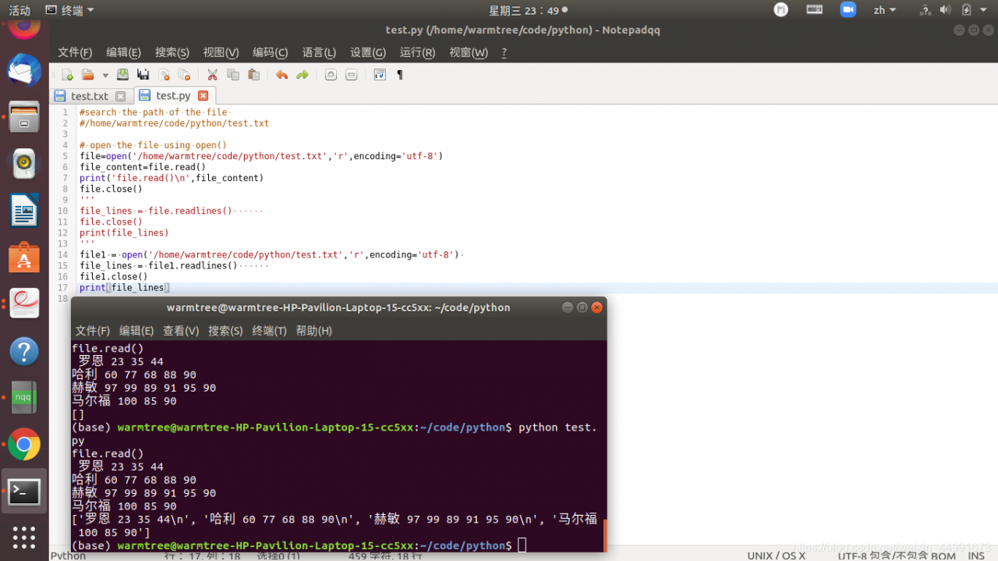Create a new document with the toolbar icon
The image size is (998, 561).
coord(67,75)
